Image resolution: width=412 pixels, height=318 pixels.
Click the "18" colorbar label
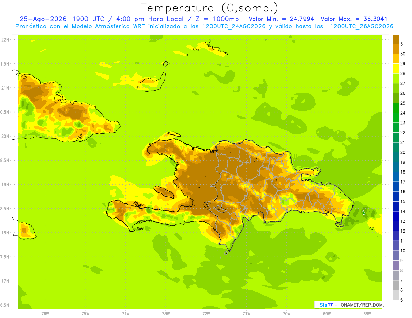[403, 172]
